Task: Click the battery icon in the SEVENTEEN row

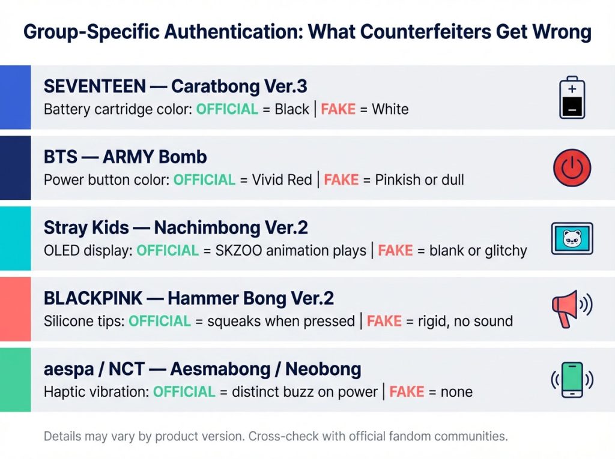Action: click(572, 97)
